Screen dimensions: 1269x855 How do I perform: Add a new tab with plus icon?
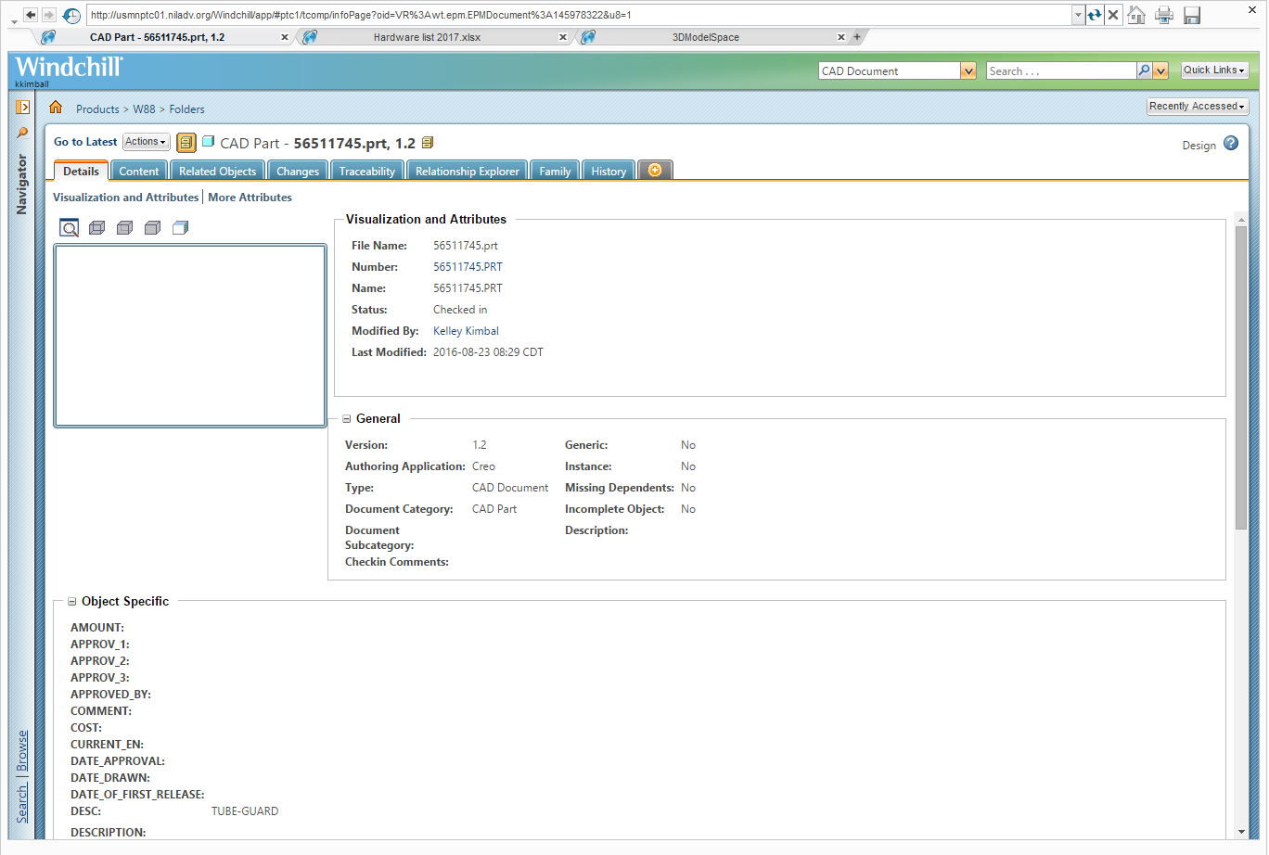[655, 170]
